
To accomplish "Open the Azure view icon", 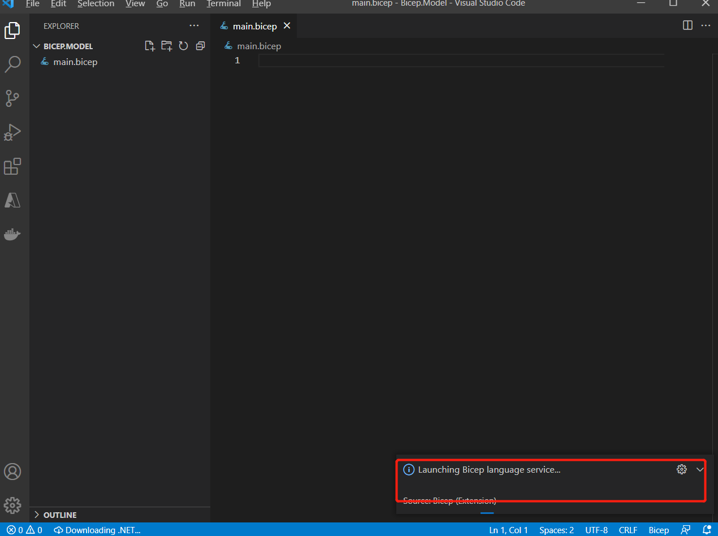I will coord(12,200).
